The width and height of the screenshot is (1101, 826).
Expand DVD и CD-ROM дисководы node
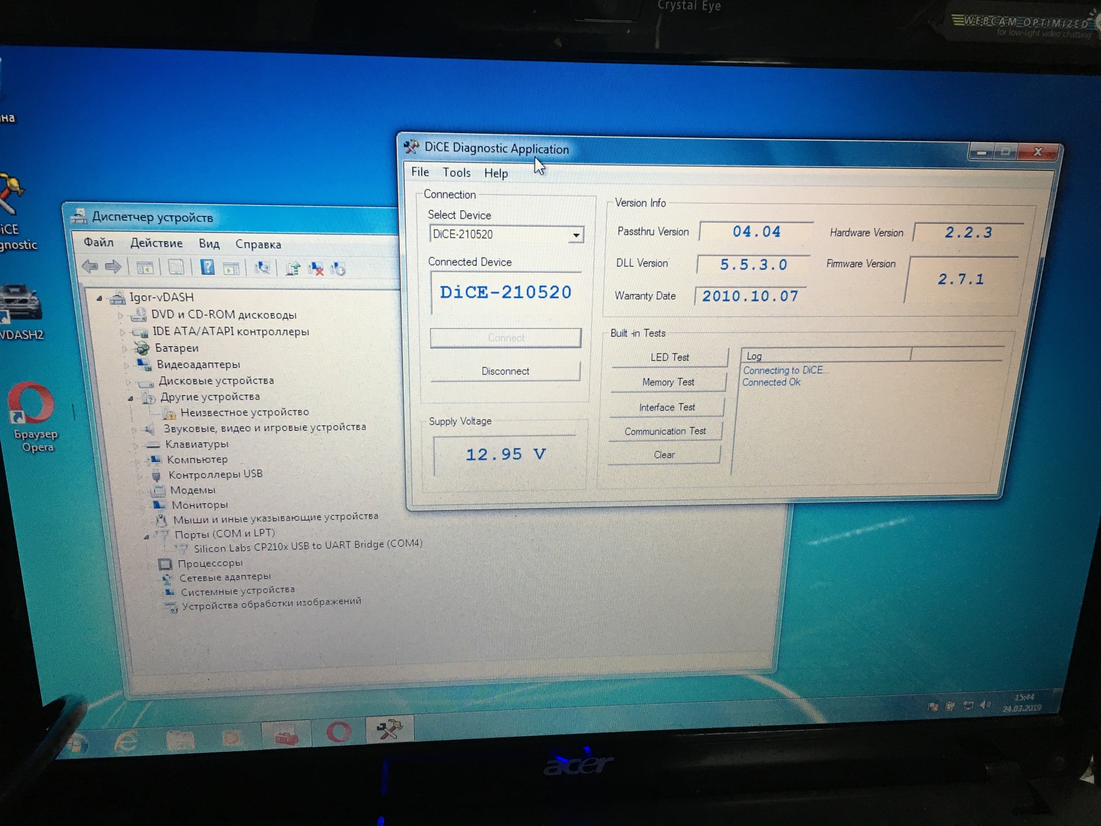(x=121, y=316)
